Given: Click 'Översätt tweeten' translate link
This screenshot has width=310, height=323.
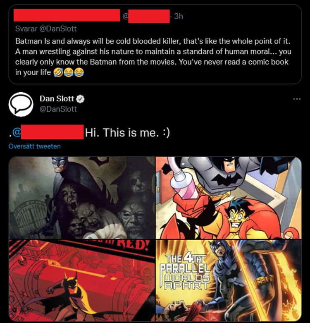Looking at the screenshot, I should tap(35, 146).
